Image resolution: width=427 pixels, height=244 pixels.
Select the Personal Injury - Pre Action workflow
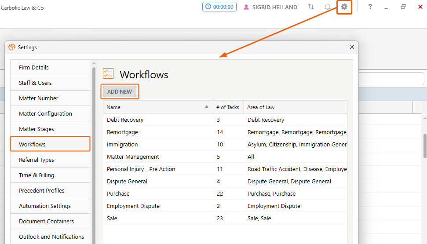(x=225, y=169)
